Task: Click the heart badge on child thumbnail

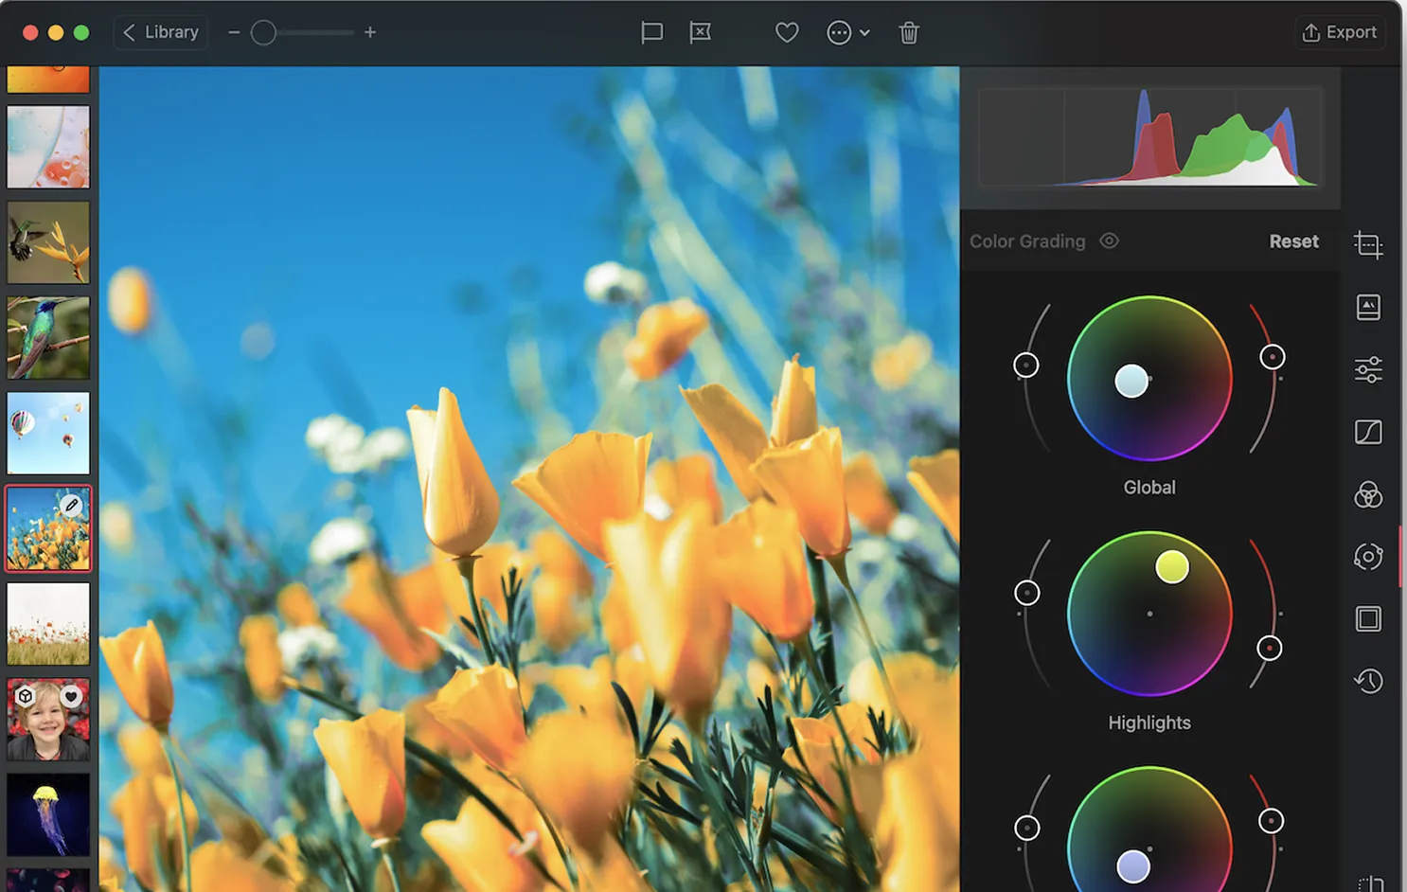Action: pos(71,696)
